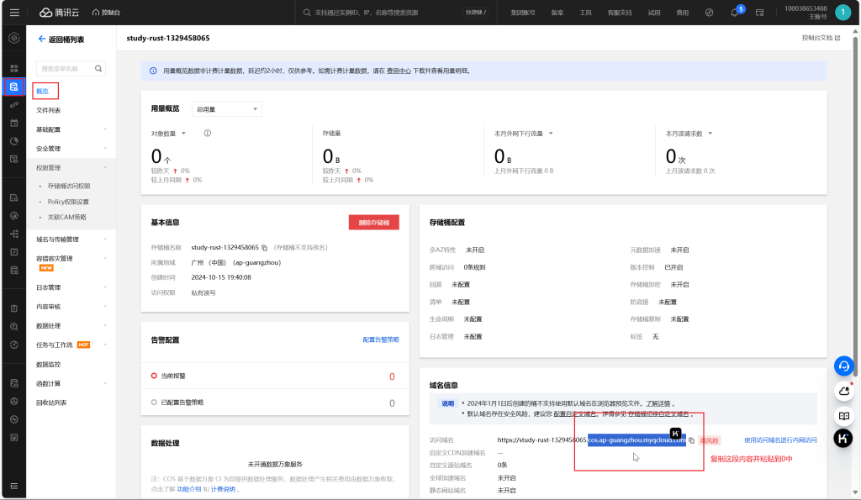Open 文件列表 in the left menu
Viewport: 861px width, 500px height.
(48, 110)
